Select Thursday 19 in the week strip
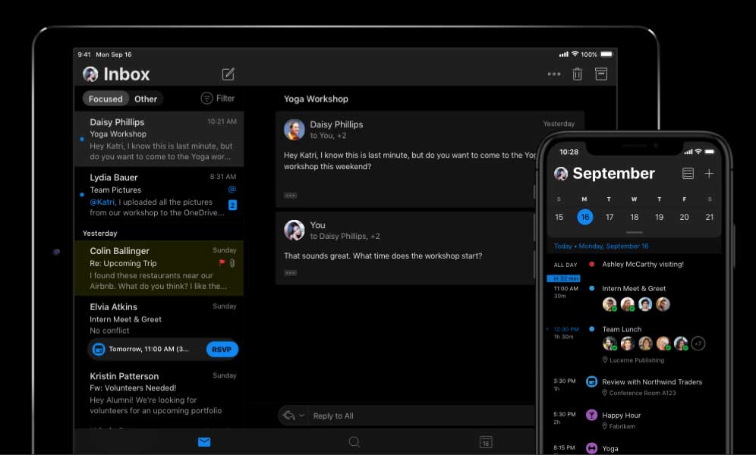 click(x=659, y=217)
